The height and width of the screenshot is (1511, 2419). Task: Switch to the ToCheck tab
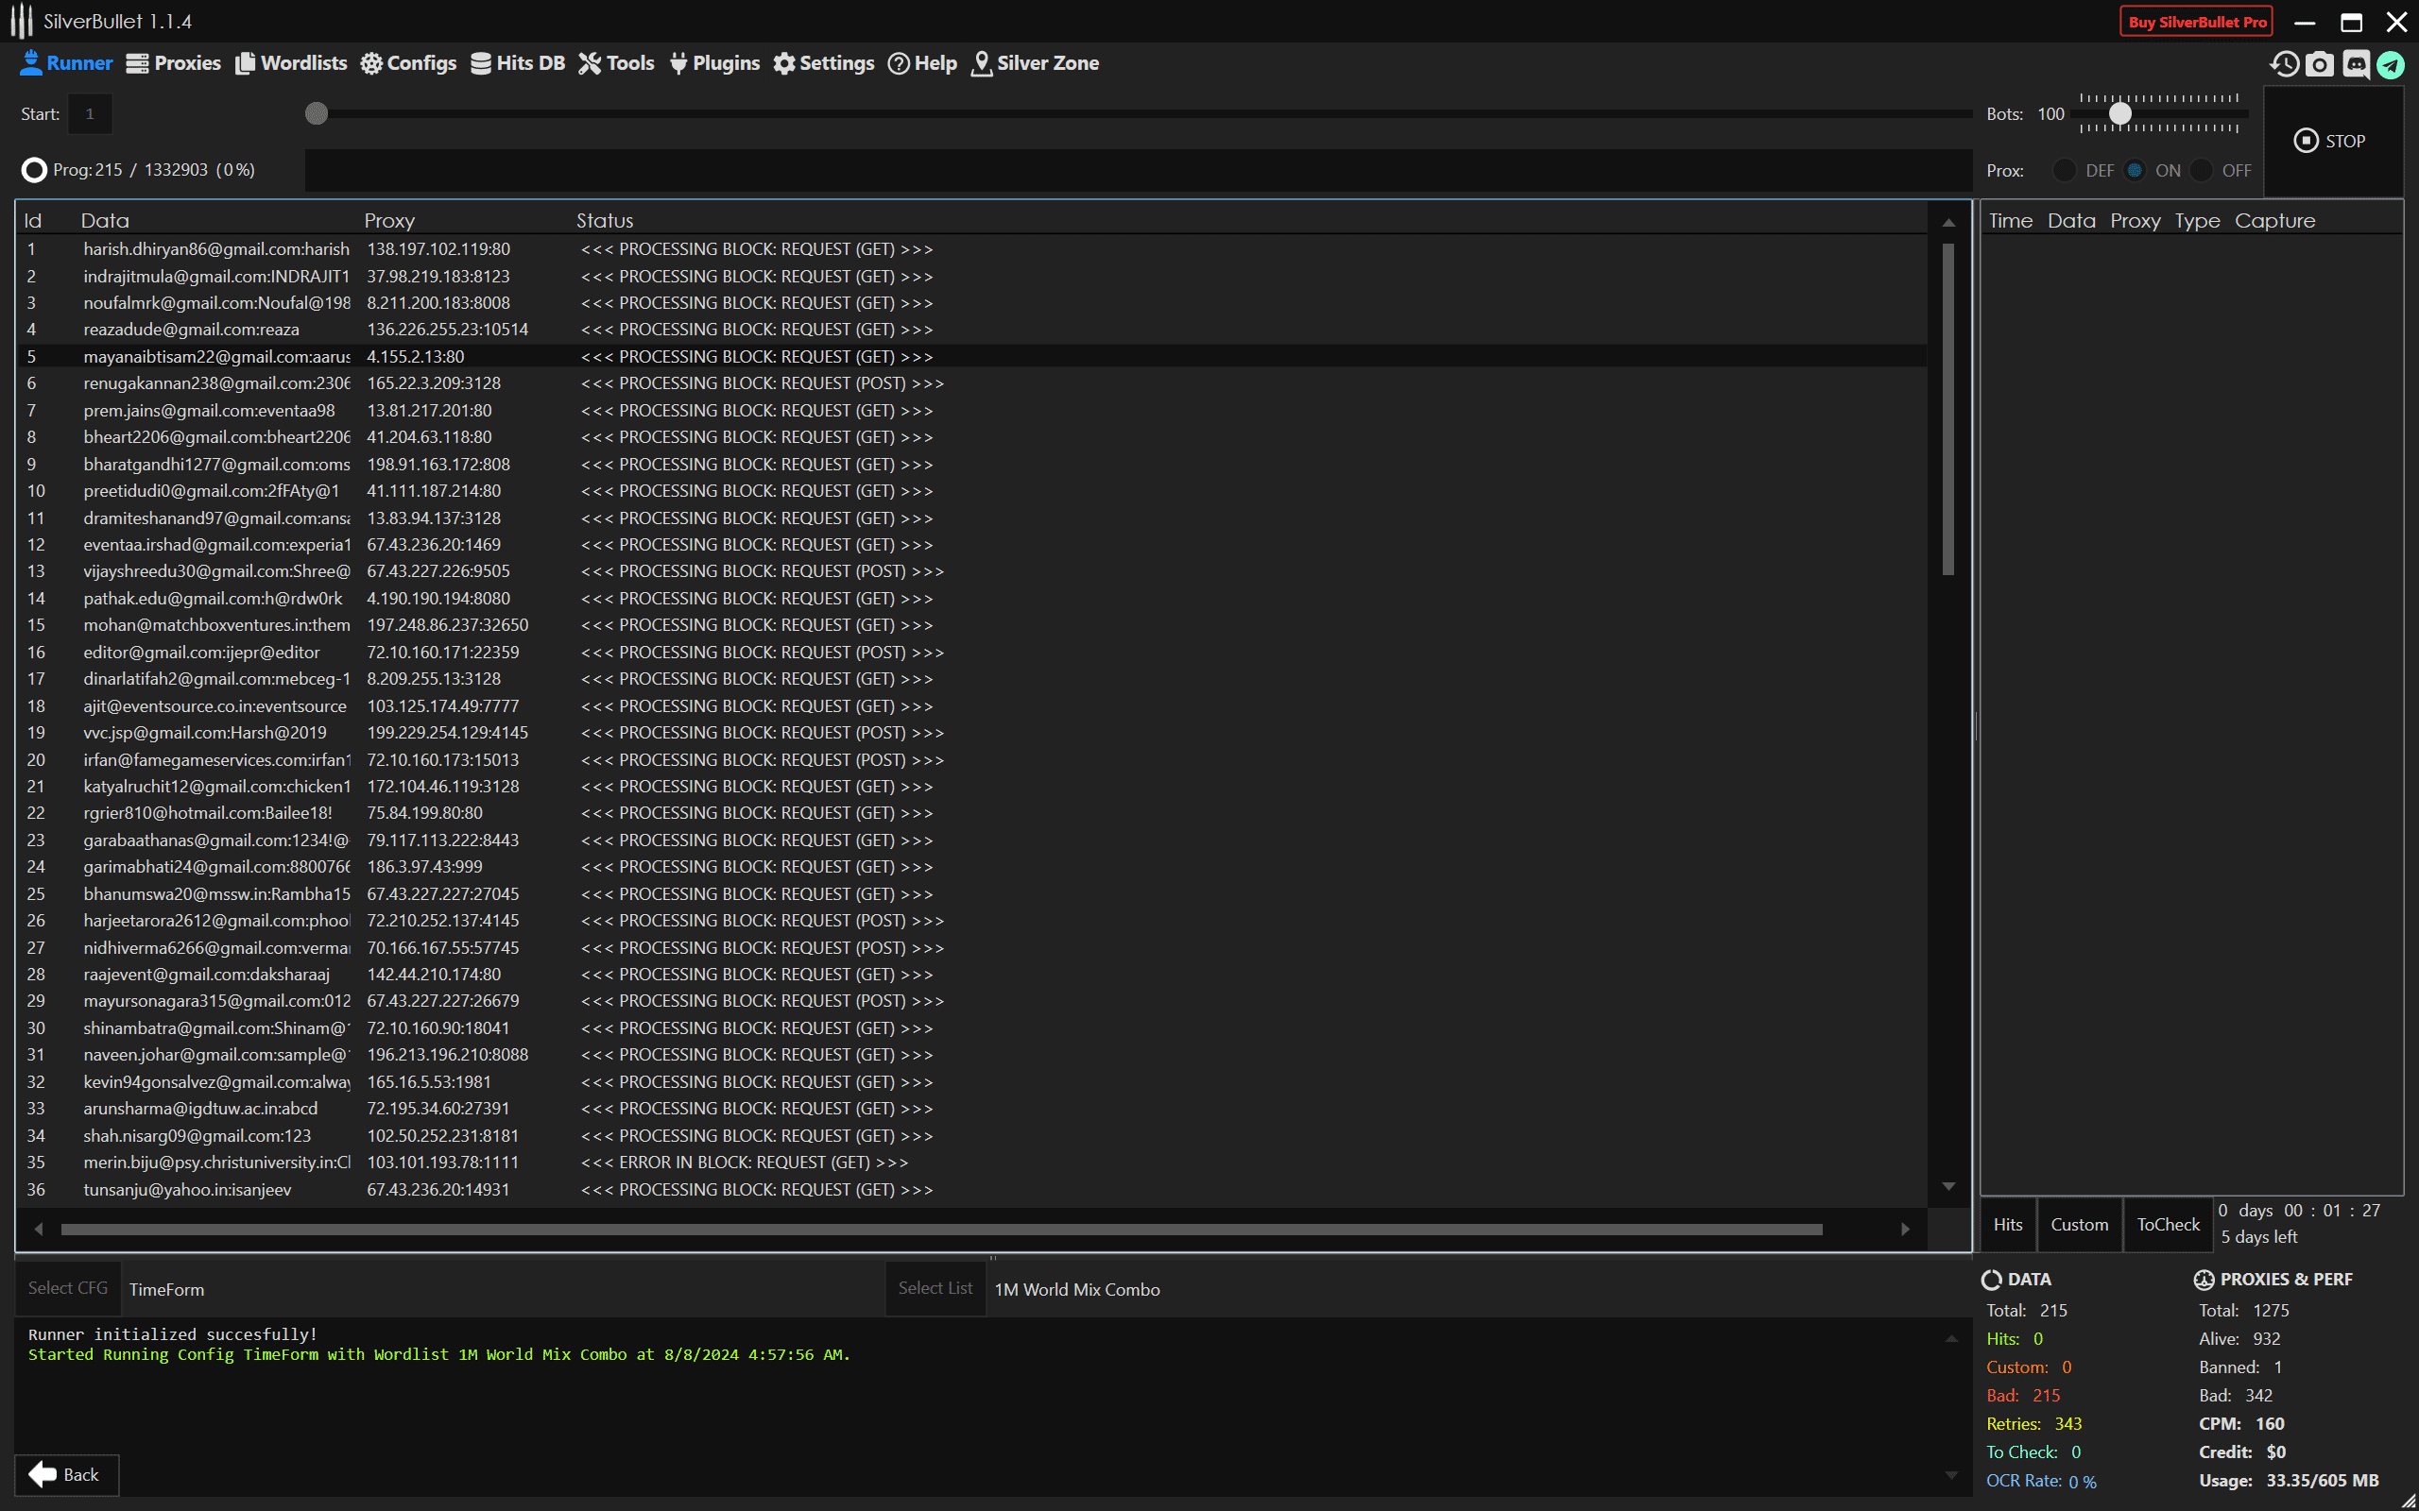(2167, 1224)
